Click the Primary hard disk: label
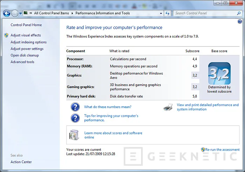This screenshot has height=172, width=245. pyautogui.click(x=81, y=96)
